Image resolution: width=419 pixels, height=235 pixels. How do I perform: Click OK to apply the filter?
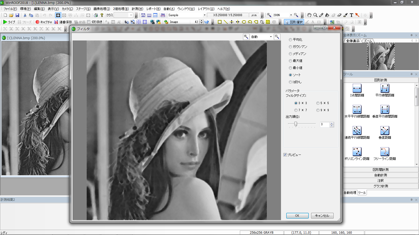tap(297, 216)
